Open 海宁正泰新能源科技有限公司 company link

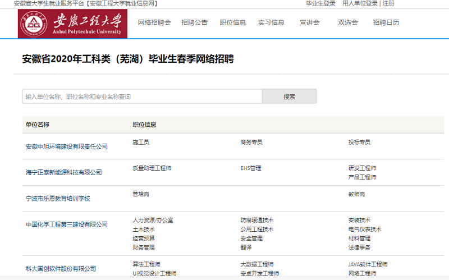pyautogui.click(x=63, y=172)
